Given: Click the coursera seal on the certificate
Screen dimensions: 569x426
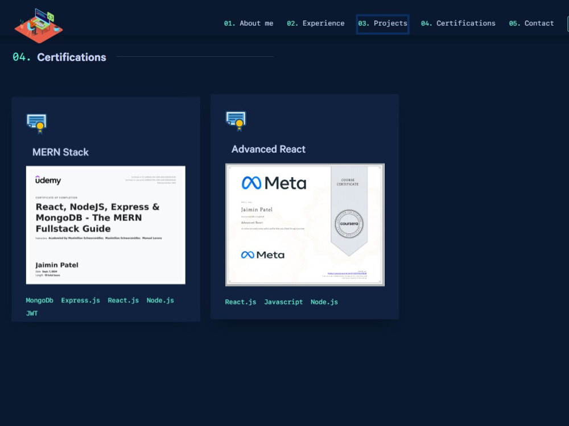Looking at the screenshot, I should [x=349, y=223].
